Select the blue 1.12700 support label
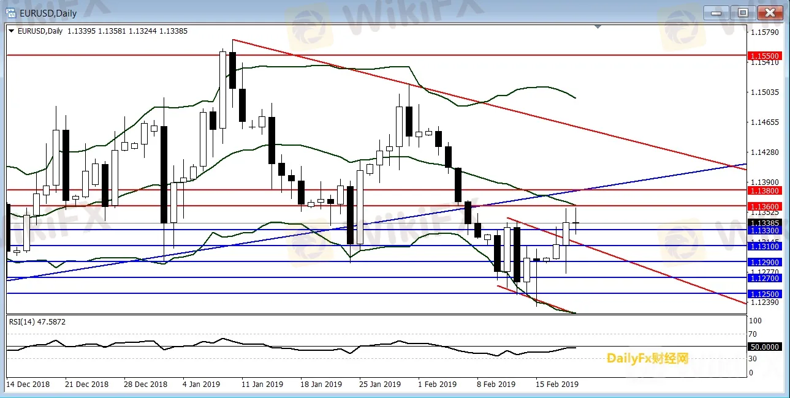The image size is (790, 398). click(x=764, y=278)
